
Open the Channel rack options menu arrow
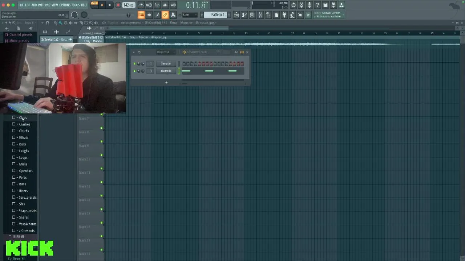click(133, 52)
